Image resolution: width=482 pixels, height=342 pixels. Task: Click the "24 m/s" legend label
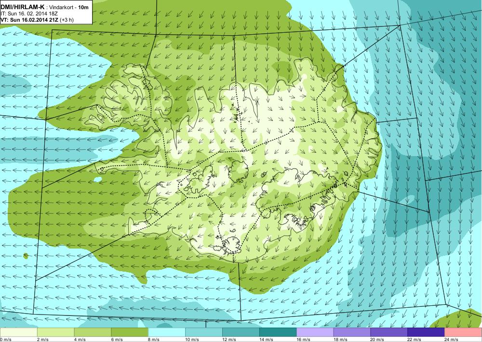[x=451, y=340]
